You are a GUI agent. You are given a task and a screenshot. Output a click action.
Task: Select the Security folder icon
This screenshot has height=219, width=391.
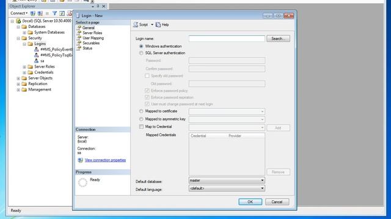click(x=24, y=38)
